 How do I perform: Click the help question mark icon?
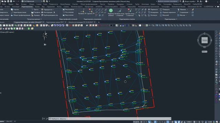[x=206, y=1]
